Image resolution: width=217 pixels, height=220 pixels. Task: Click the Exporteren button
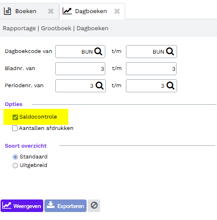tap(65, 206)
